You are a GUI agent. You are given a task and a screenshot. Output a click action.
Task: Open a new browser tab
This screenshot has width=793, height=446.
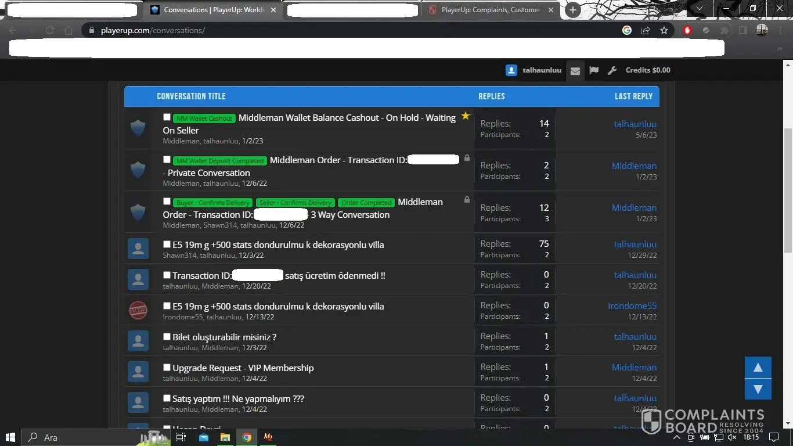(572, 10)
